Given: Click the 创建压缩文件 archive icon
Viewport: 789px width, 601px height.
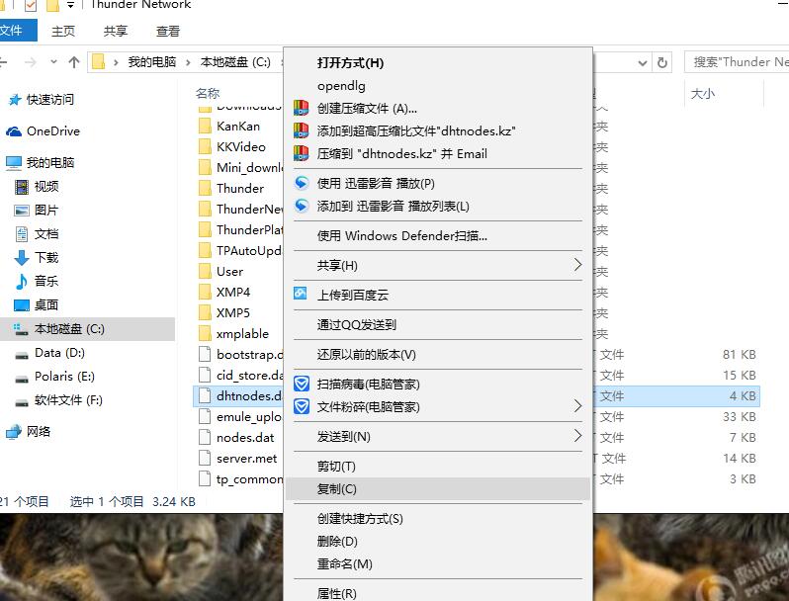Looking at the screenshot, I should 301,108.
